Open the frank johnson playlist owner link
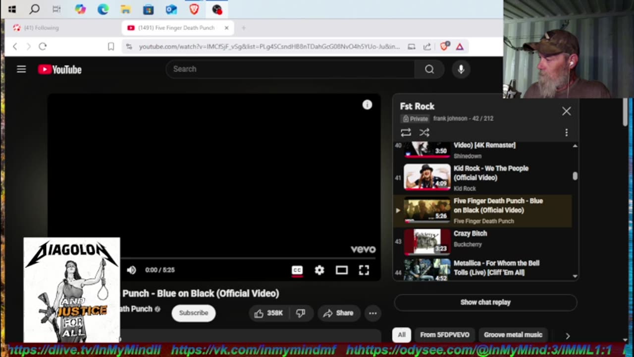Viewport: 634px width, 357px height. 451,119
